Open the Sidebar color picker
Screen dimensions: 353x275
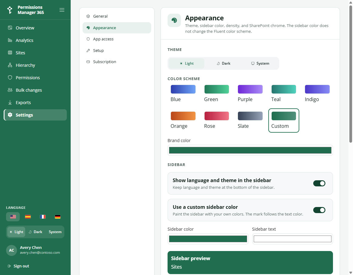pyautogui.click(x=208, y=239)
